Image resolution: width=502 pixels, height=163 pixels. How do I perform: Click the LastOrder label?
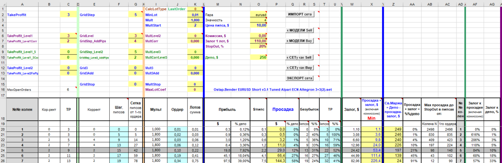[177, 9]
